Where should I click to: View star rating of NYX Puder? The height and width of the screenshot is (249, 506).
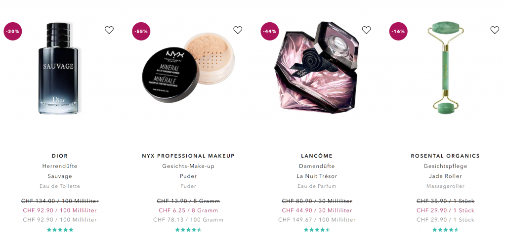click(188, 230)
